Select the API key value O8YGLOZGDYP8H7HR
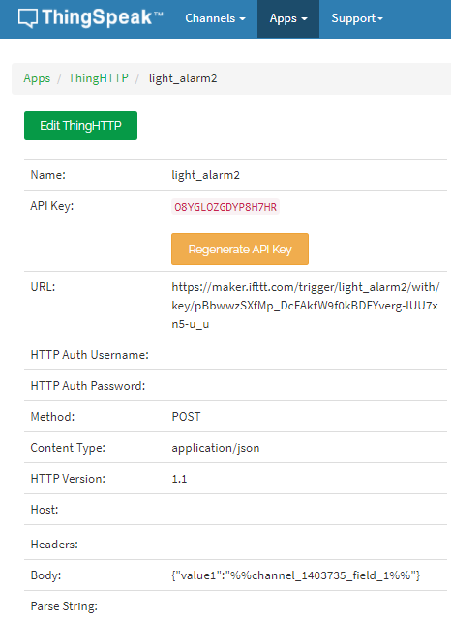The height and width of the screenshot is (619, 451). pos(225,207)
